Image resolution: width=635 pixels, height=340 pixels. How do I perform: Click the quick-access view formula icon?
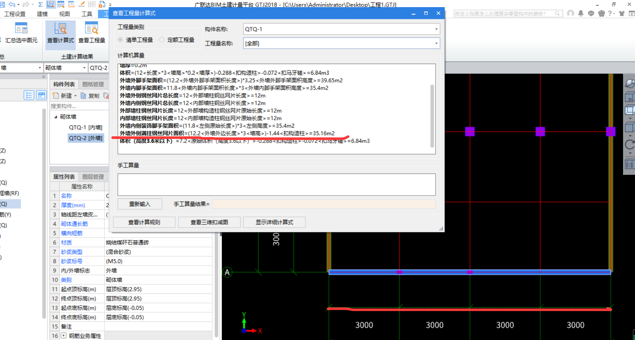pos(50,4)
